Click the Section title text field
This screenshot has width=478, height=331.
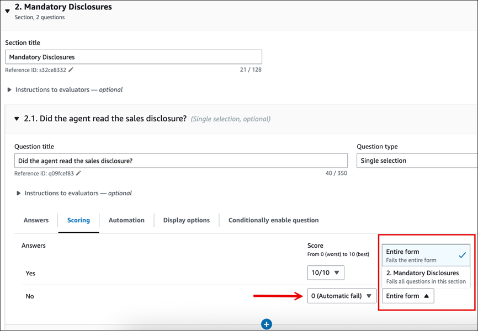134,57
